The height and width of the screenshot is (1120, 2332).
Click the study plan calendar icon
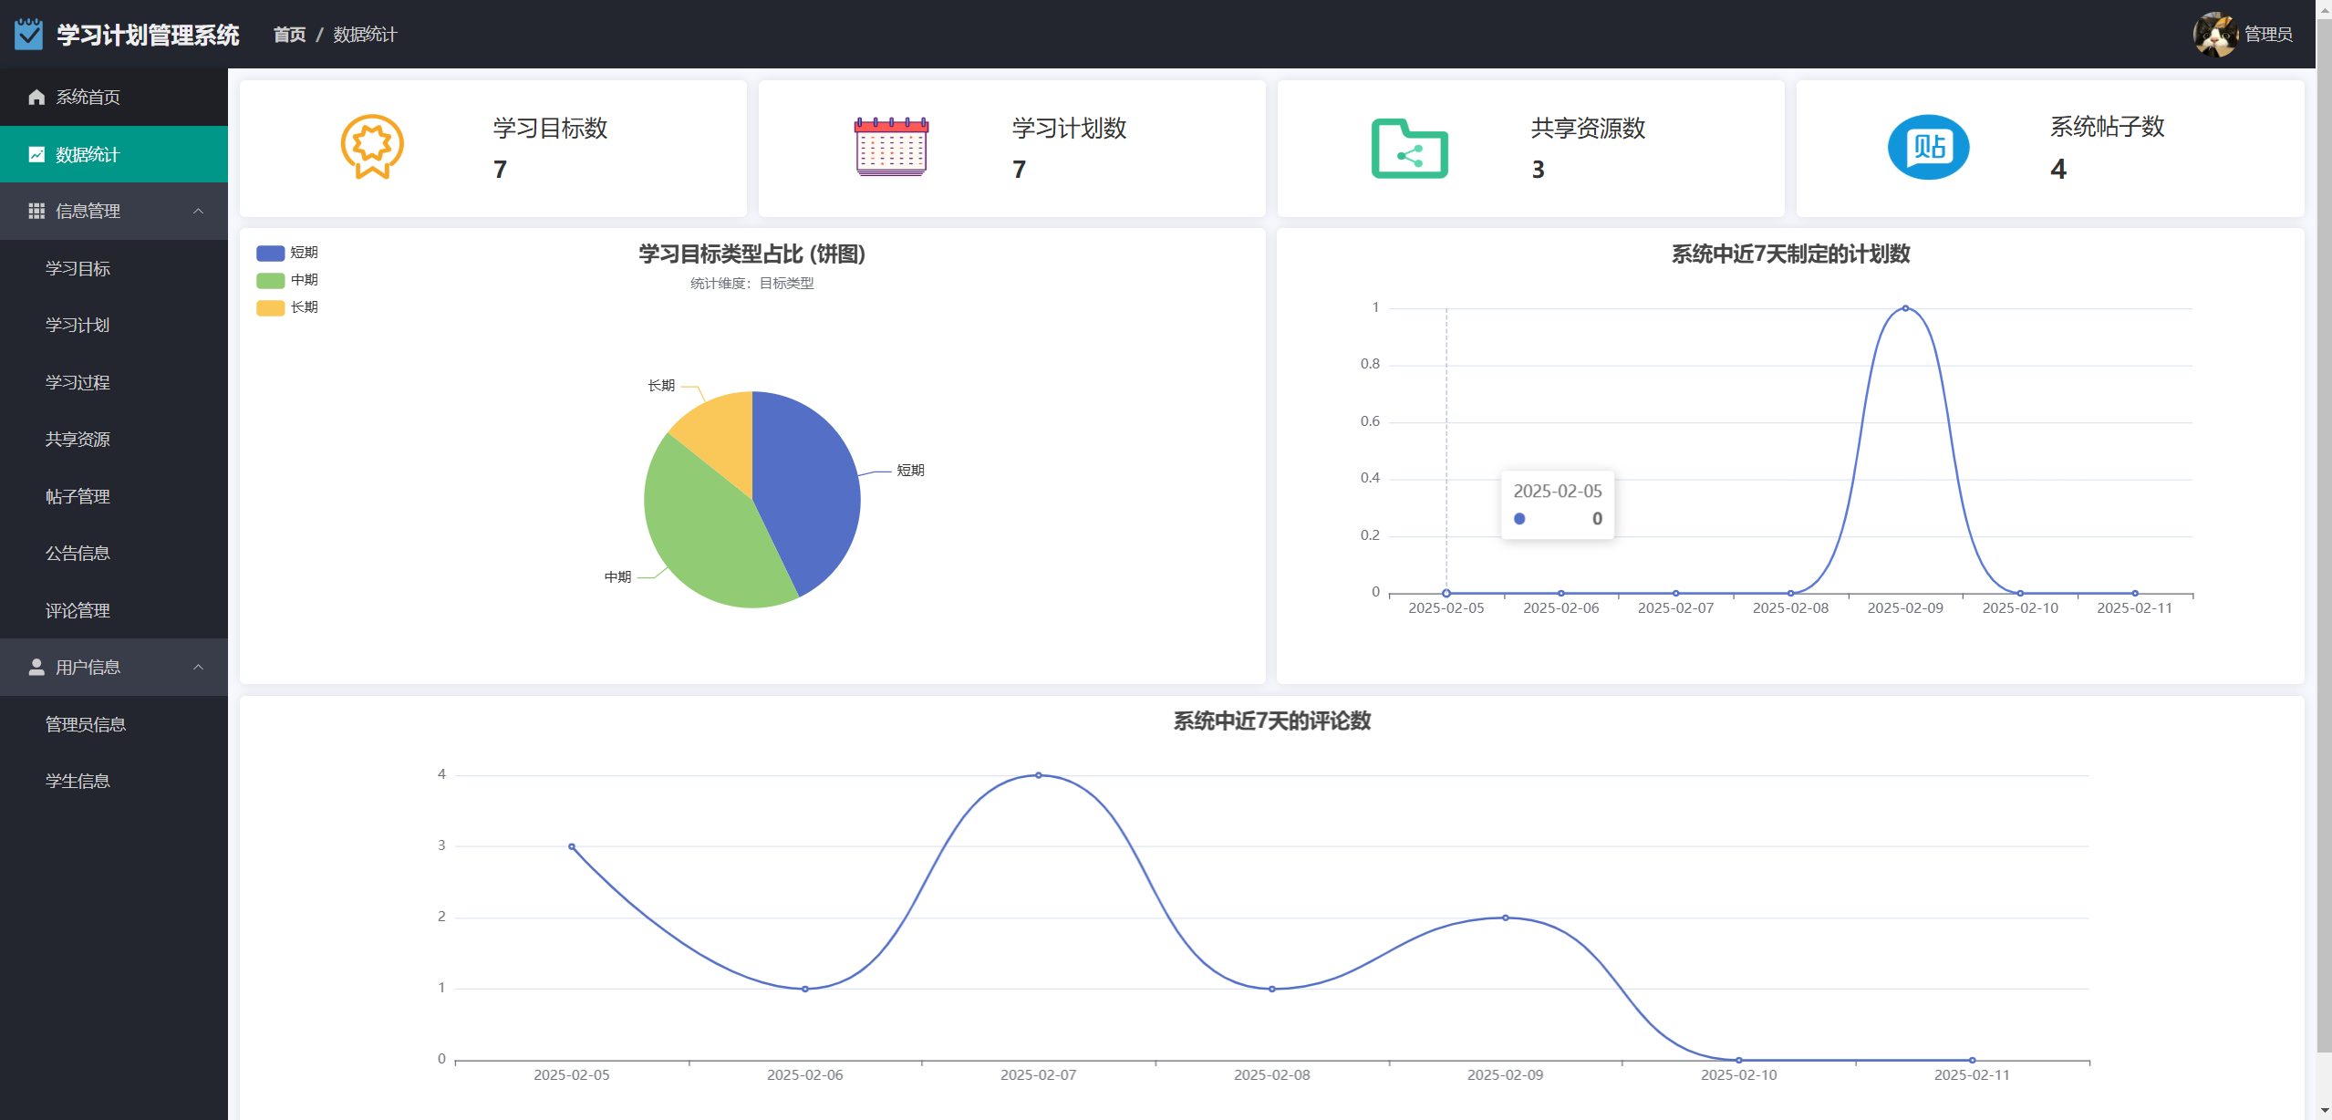(x=891, y=147)
